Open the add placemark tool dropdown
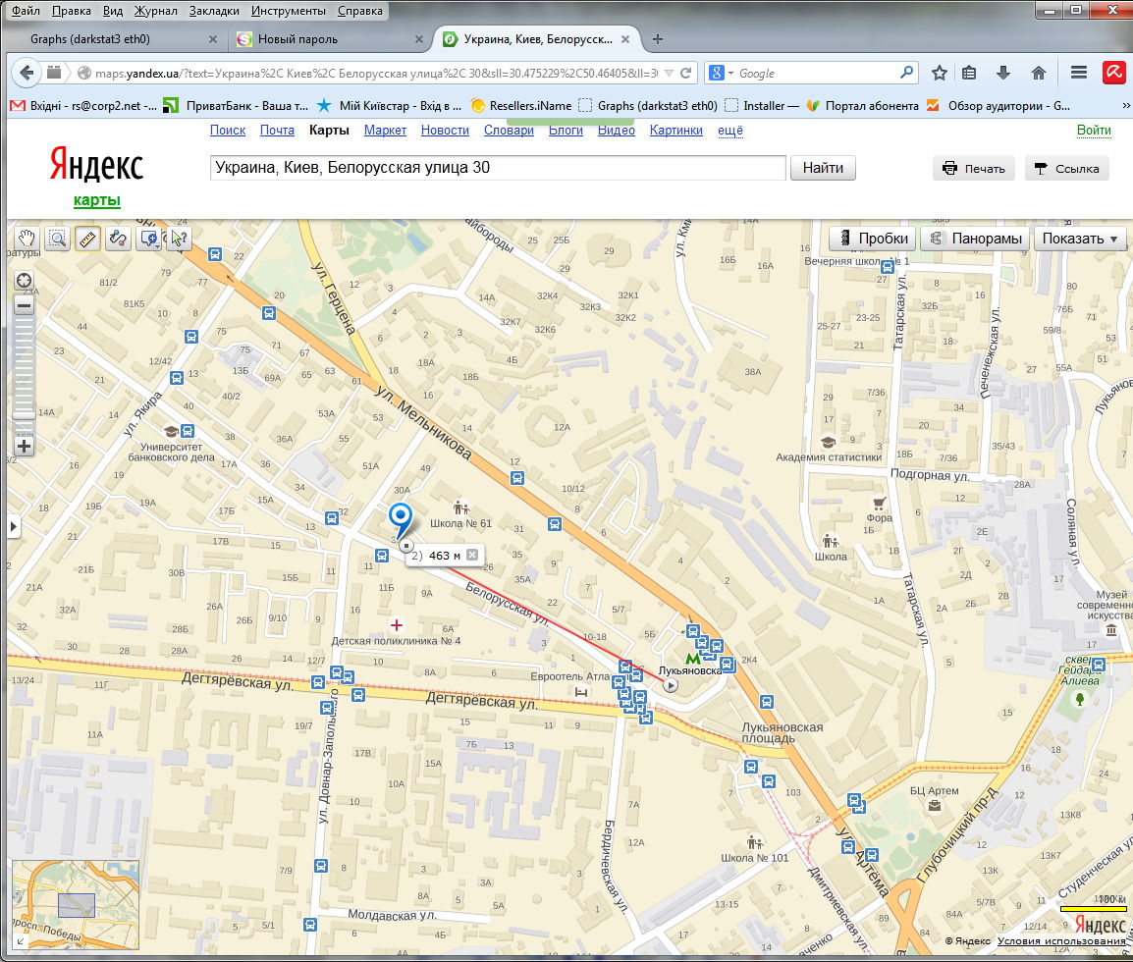 (x=149, y=239)
